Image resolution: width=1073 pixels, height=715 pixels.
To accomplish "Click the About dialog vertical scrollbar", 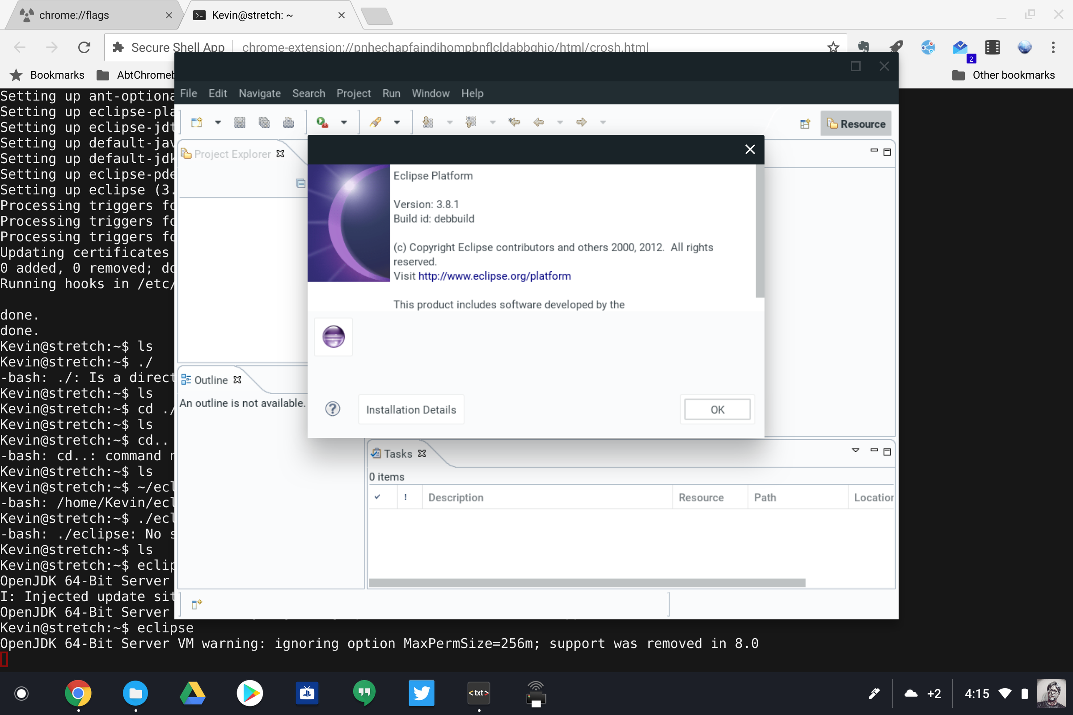I will (760, 231).
